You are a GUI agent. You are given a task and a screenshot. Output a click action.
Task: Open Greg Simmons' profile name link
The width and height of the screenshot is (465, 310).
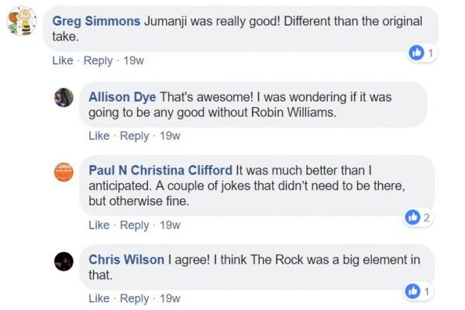[96, 22]
